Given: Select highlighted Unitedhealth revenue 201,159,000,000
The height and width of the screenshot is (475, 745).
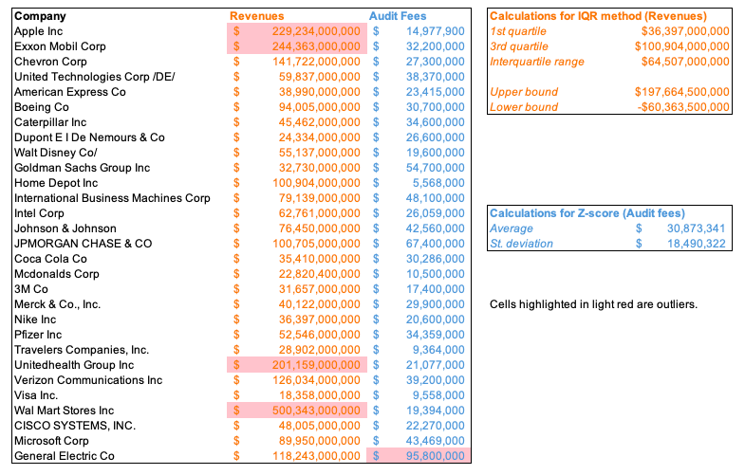Looking at the screenshot, I should [297, 365].
